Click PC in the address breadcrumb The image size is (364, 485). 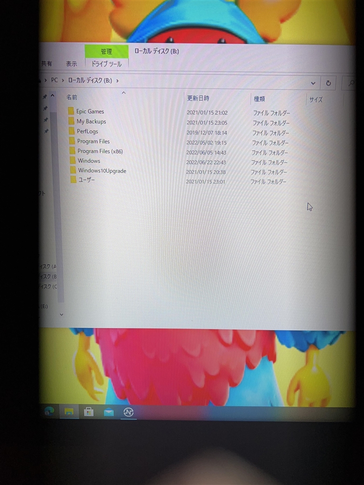click(54, 80)
